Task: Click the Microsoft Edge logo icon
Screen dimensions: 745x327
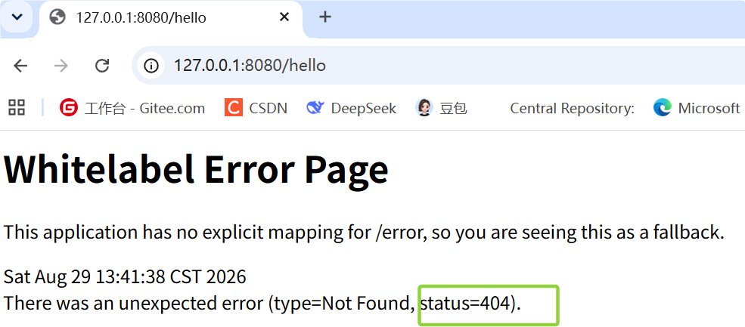Action: tap(662, 108)
